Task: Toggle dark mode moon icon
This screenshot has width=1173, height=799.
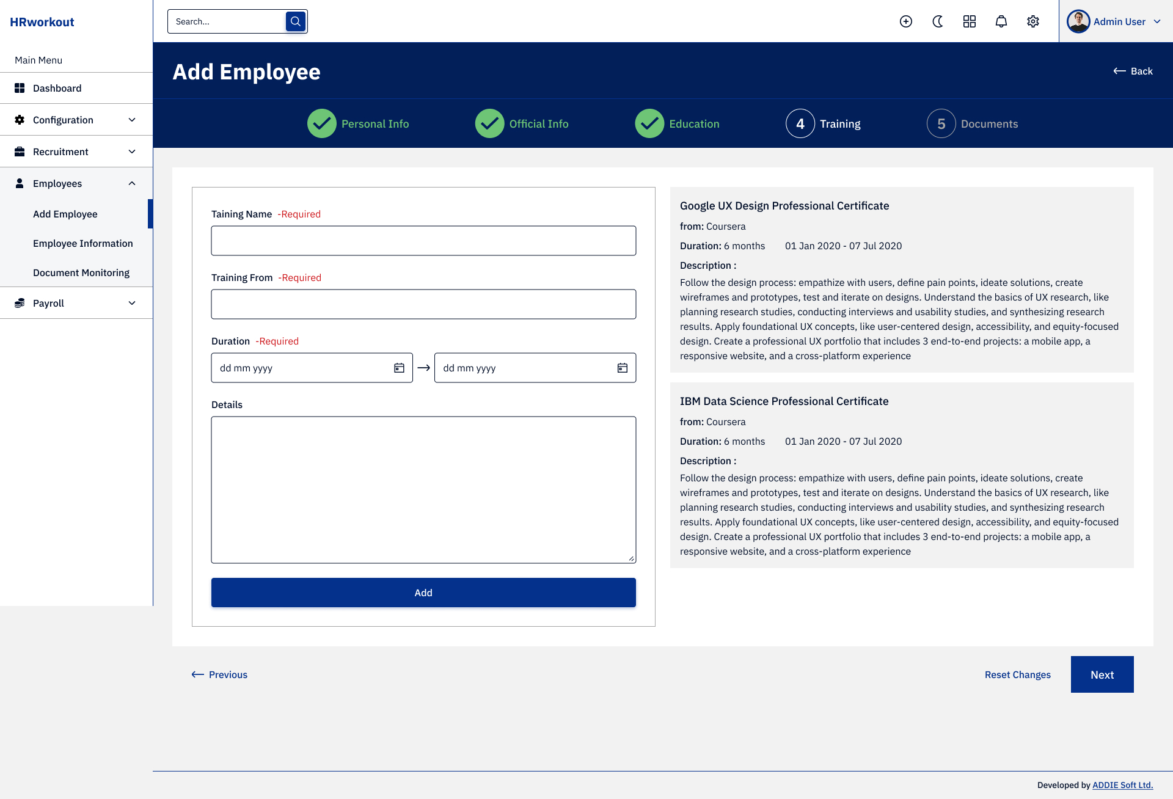Action: coord(938,21)
